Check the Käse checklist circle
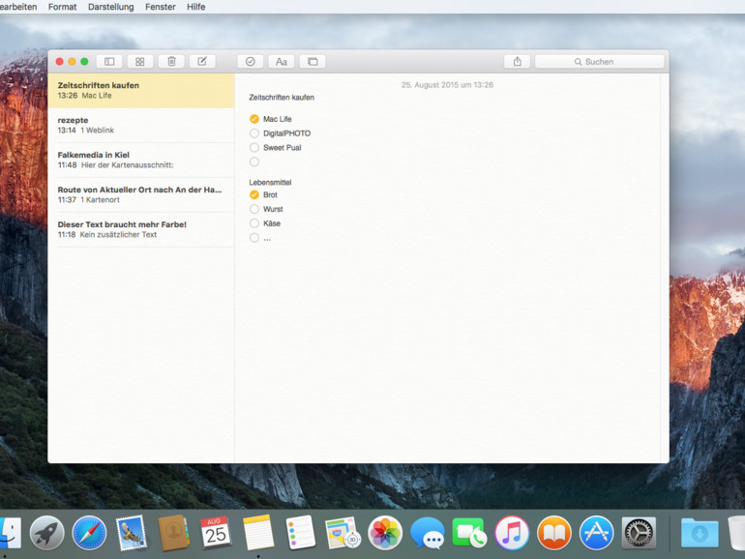745x559 pixels. tap(254, 223)
